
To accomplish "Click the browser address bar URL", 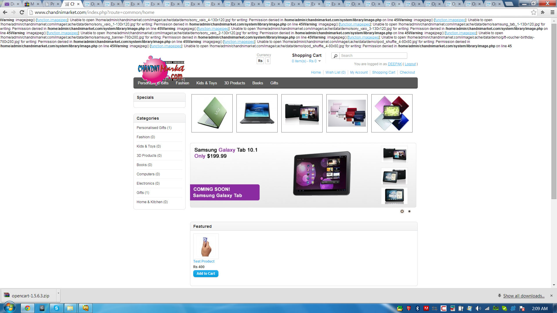I will [x=95, y=12].
